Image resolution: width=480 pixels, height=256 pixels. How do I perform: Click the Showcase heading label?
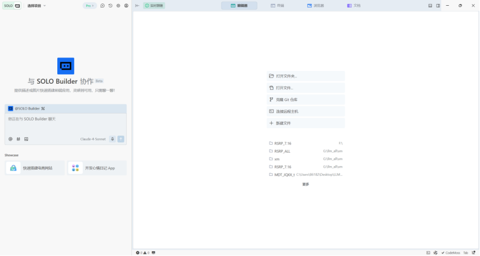[12, 155]
